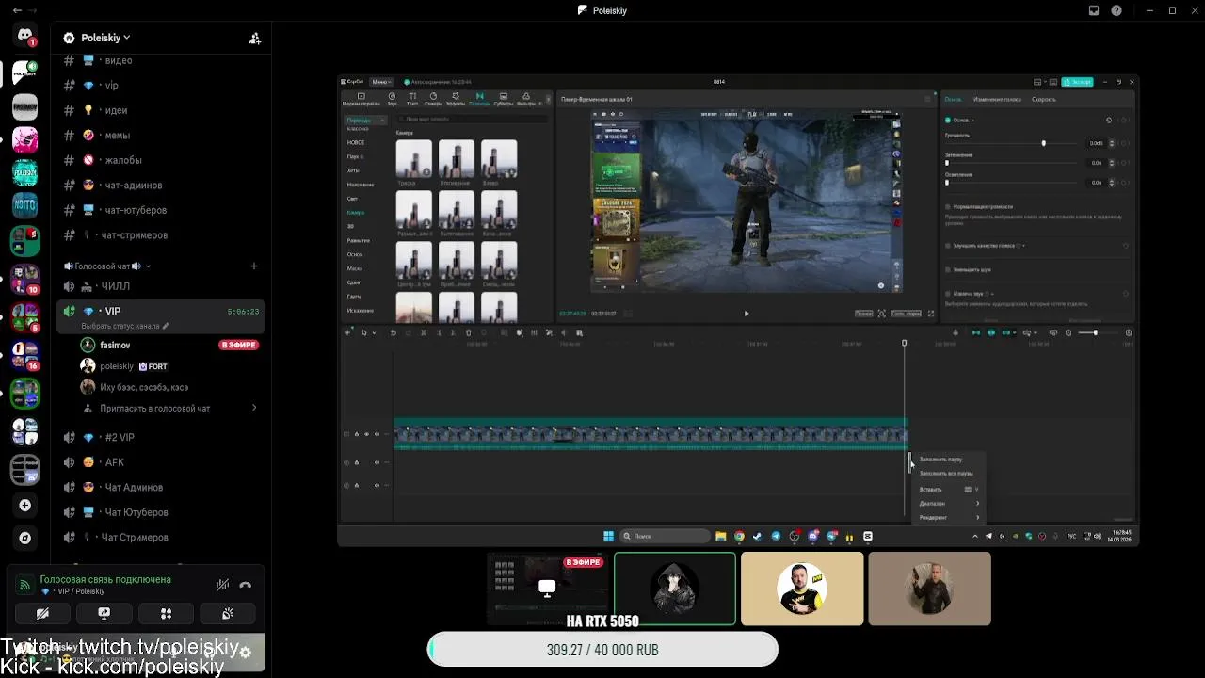The image size is (1205, 678).
Task: Select the hooded avatar participant tile
Action: (675, 589)
